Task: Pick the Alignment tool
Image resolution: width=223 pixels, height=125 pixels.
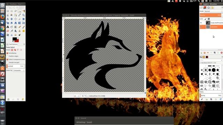Action: tap(16, 19)
